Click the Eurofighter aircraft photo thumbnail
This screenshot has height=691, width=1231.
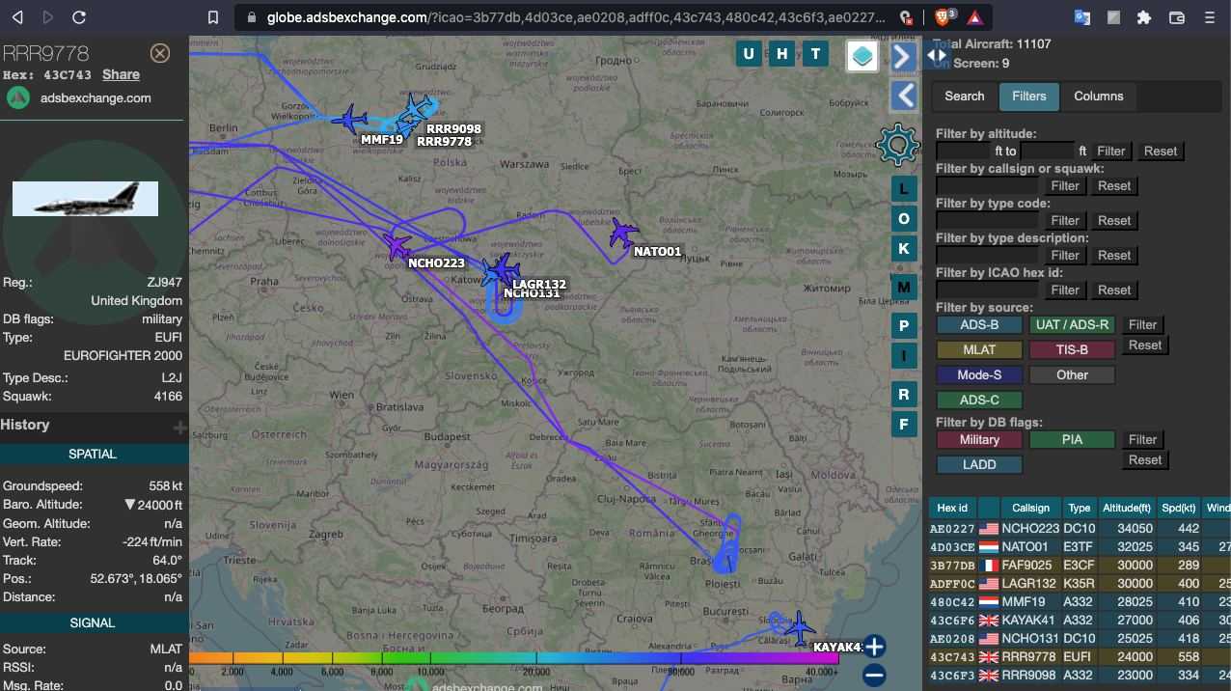85,198
